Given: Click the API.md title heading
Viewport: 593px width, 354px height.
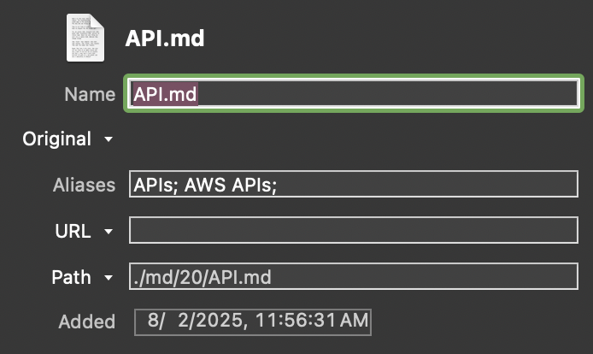Looking at the screenshot, I should coord(165,38).
